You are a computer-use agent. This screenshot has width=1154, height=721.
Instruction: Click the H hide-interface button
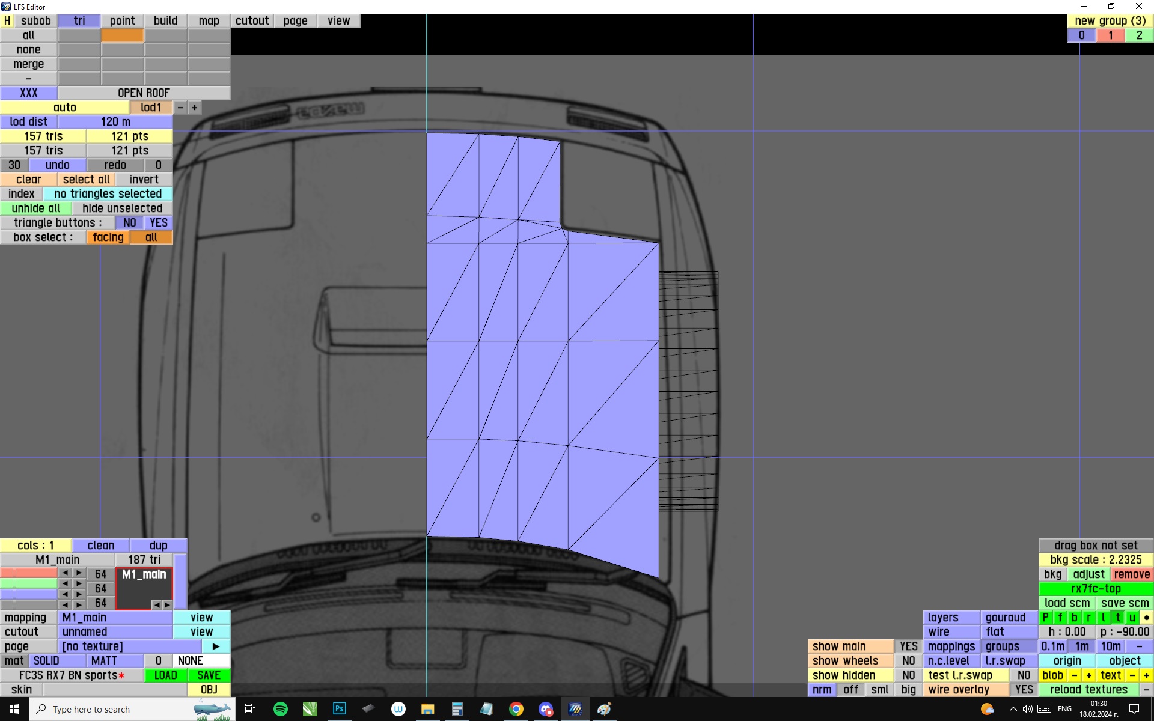coord(7,20)
